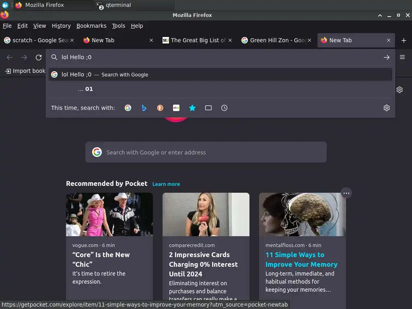The image size is (412, 309).
Task: Click the Go arrow in address bar
Action: (x=387, y=57)
